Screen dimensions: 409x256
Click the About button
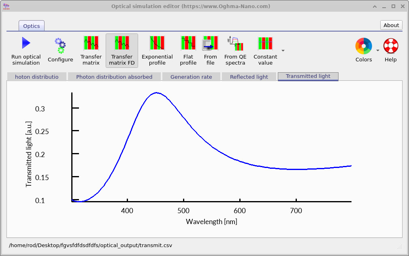pyautogui.click(x=391, y=25)
